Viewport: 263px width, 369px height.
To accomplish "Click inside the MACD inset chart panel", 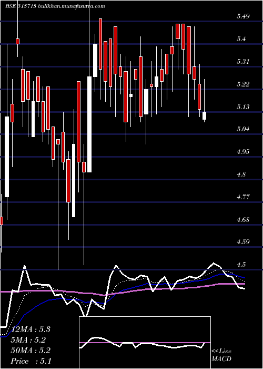I will pos(145,343).
